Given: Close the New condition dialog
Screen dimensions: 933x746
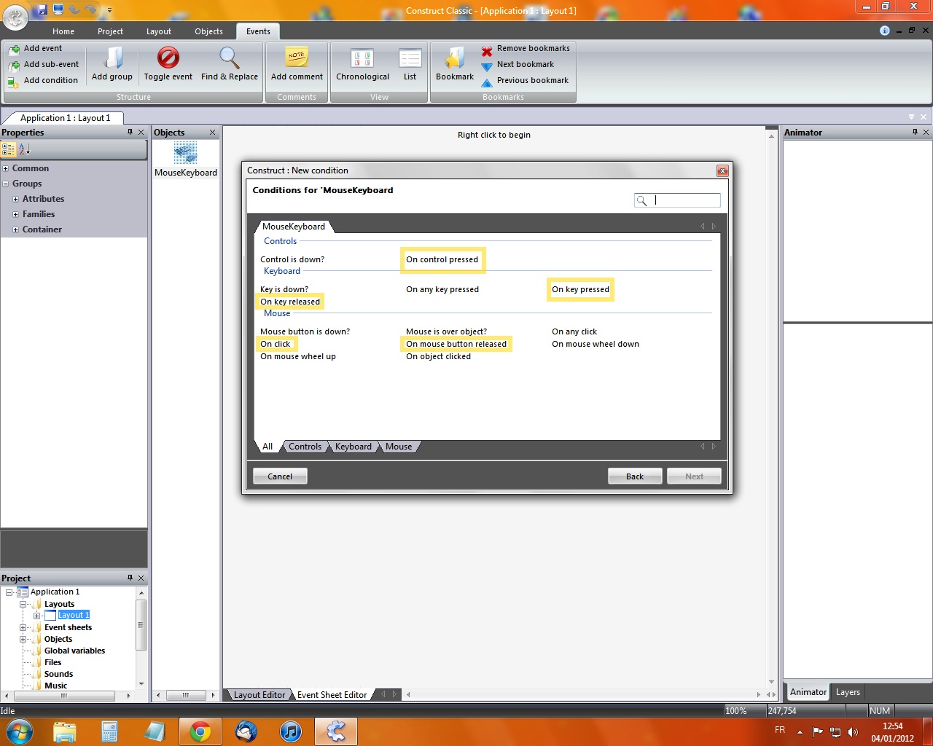Looking at the screenshot, I should click(x=722, y=170).
